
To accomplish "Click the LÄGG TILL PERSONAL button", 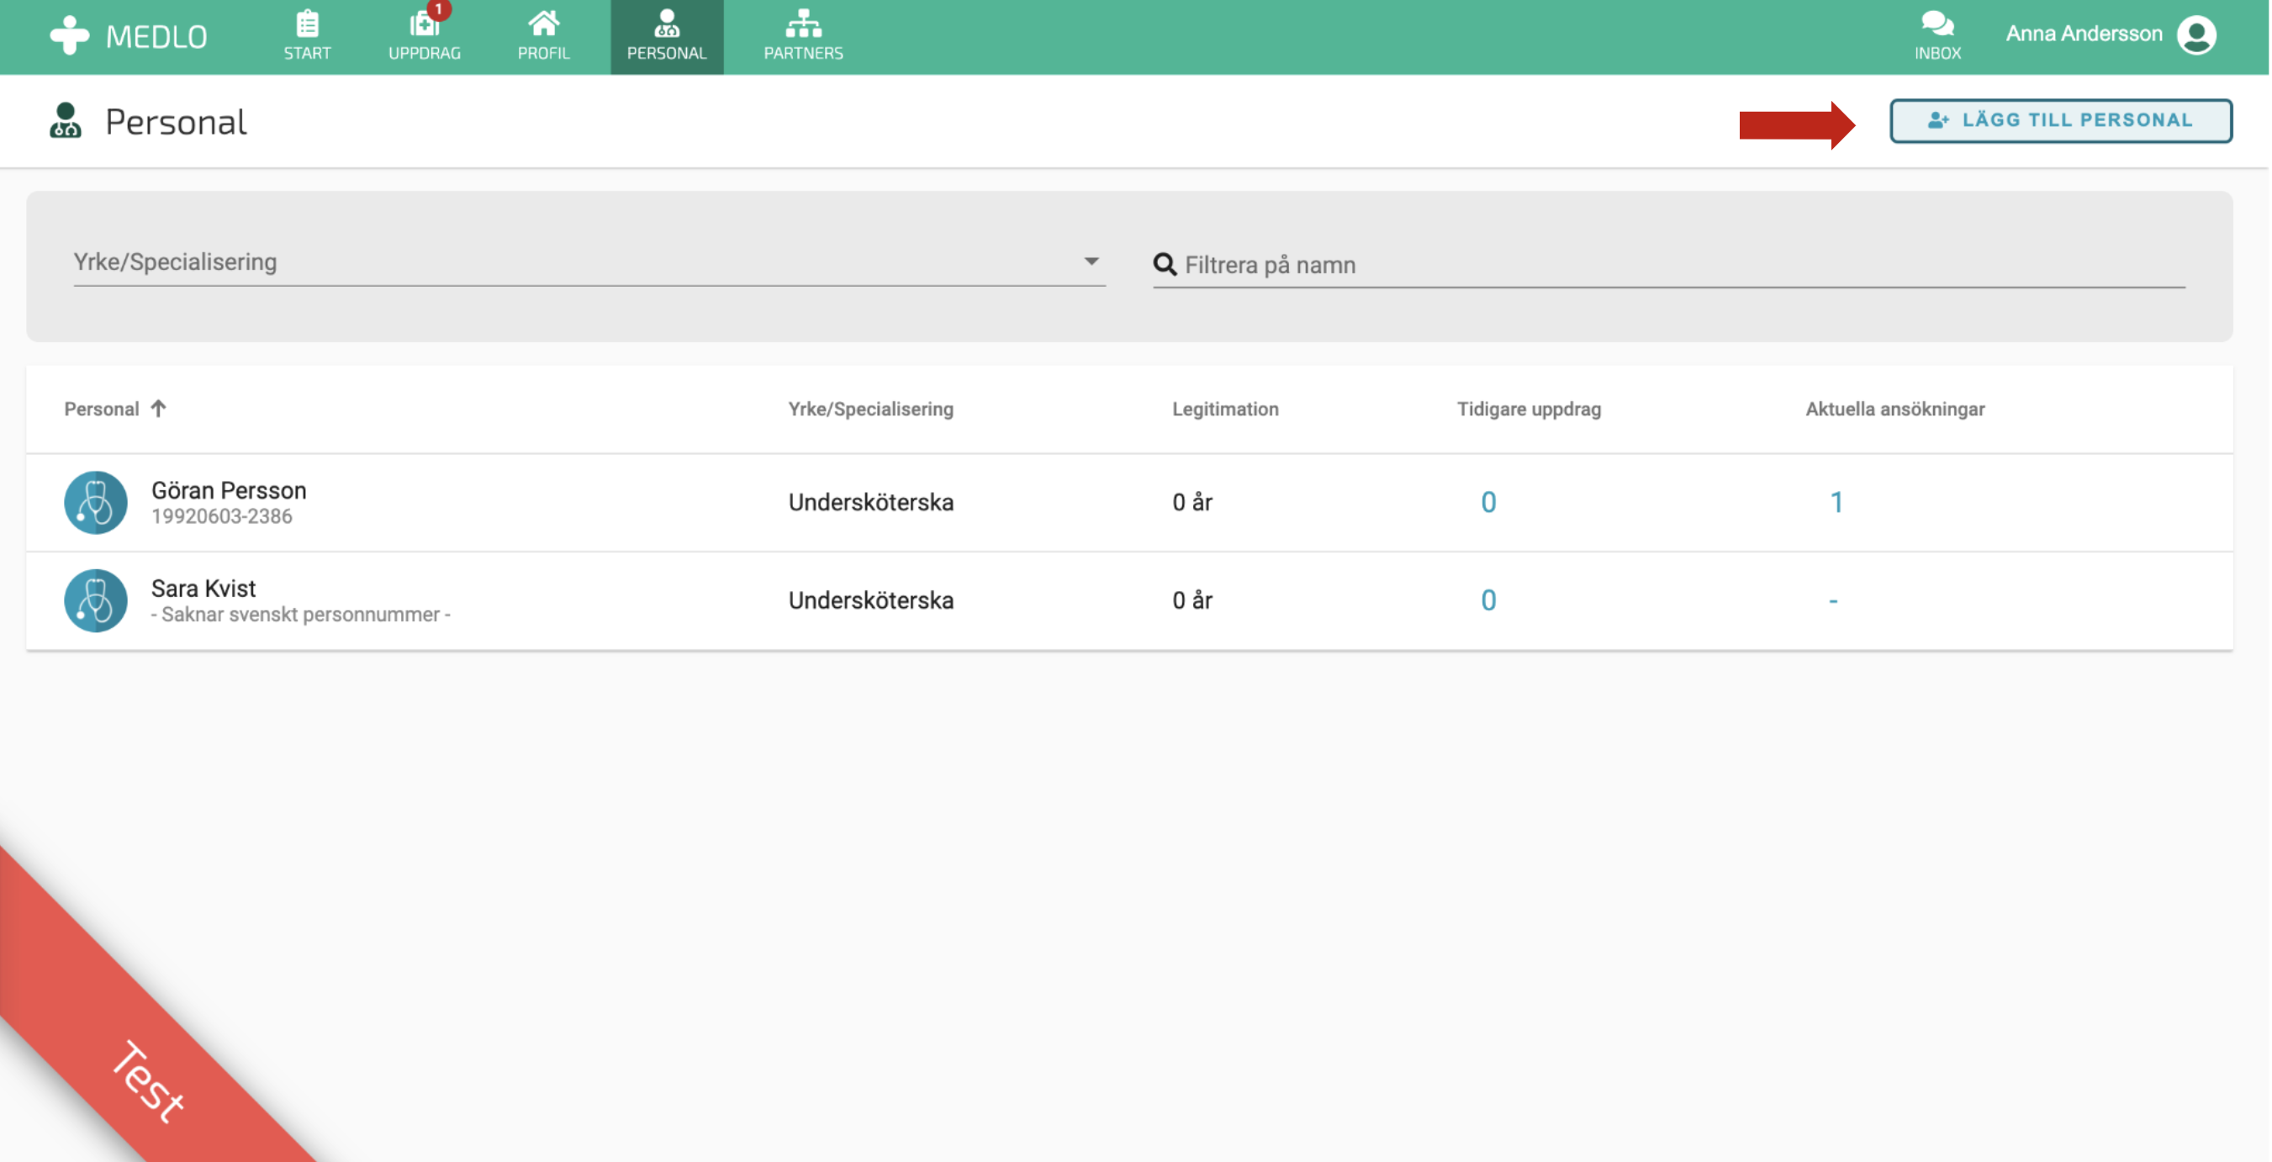I will (2060, 121).
